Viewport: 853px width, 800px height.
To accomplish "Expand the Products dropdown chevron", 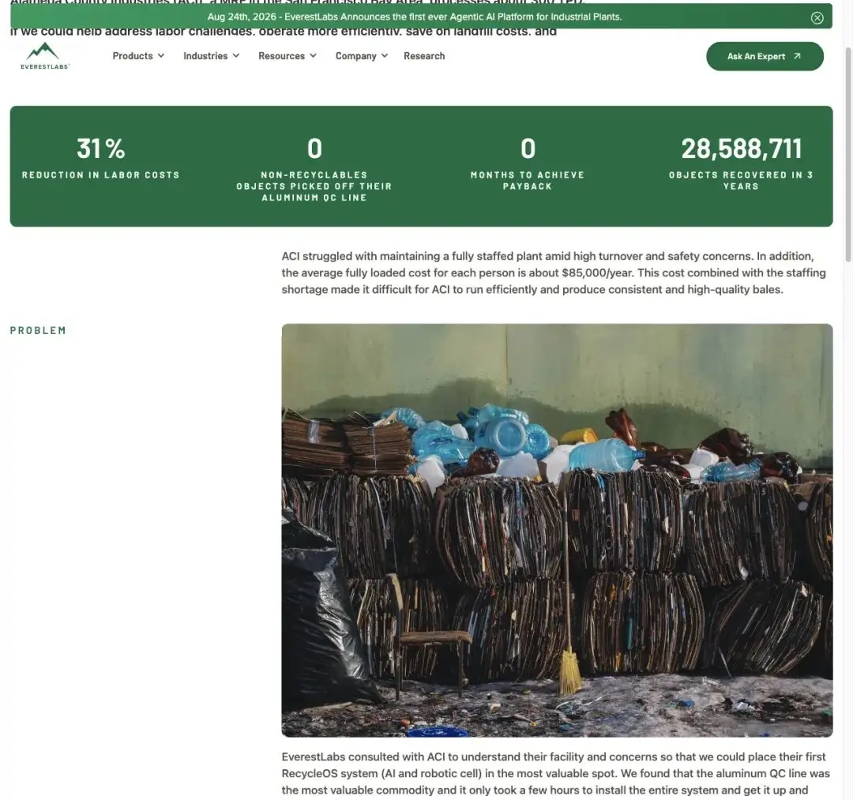I will pyautogui.click(x=161, y=55).
